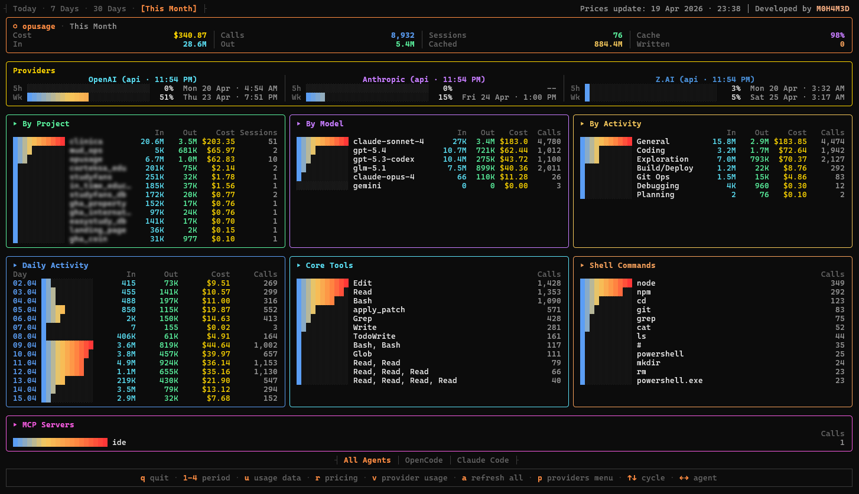
Task: Select the 09.04 daily activity row
Action: click(x=145, y=345)
